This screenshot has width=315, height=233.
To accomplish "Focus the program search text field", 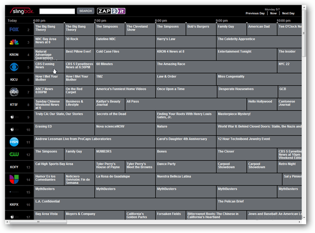I will (x=57, y=11).
